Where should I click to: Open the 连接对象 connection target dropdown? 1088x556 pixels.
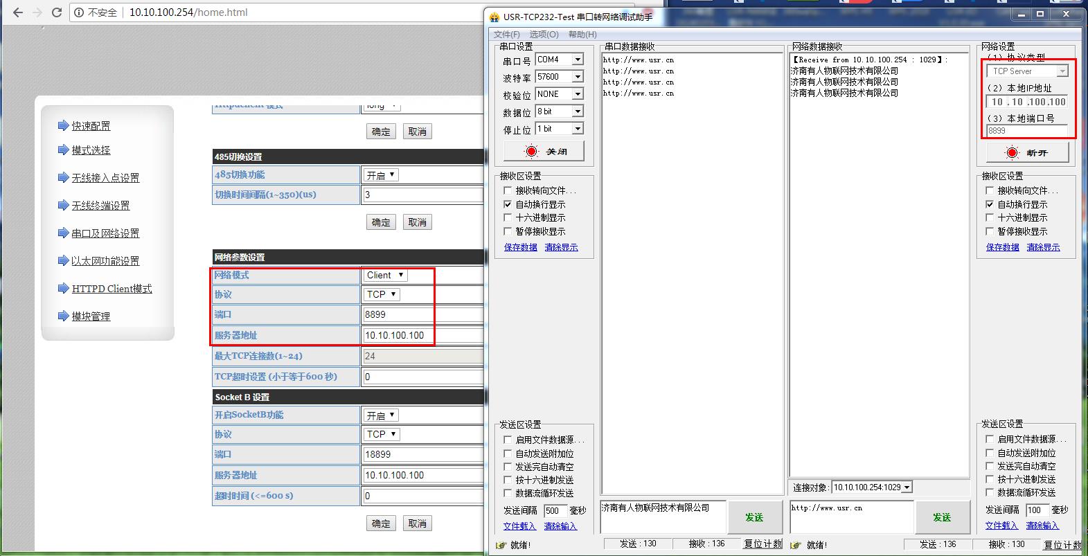(907, 487)
